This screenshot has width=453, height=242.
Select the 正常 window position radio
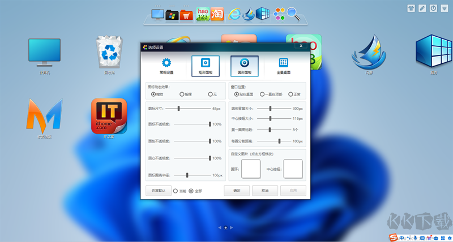coord(290,94)
